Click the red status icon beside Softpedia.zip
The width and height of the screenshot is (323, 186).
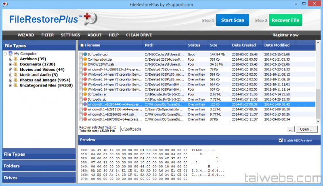(85, 99)
